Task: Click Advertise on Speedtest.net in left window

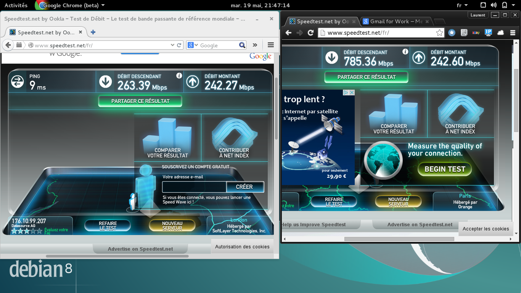Action: coord(140,249)
